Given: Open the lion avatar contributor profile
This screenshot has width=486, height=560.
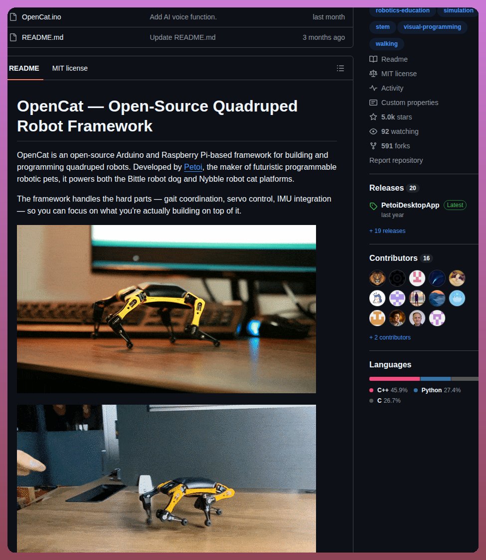Looking at the screenshot, I should (377, 278).
